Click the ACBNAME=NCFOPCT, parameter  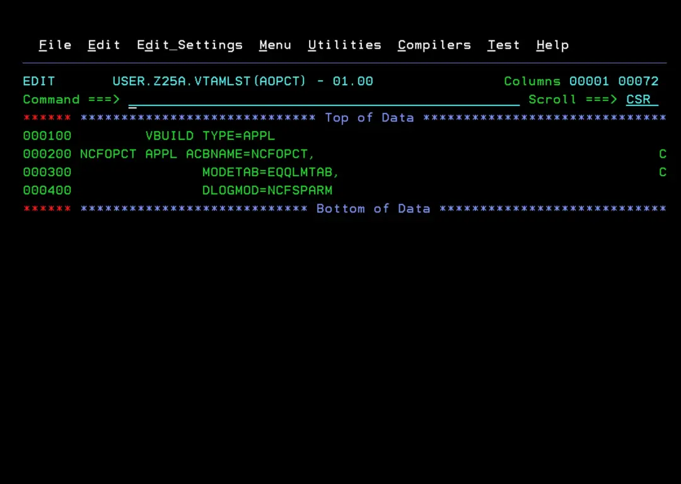tap(250, 154)
